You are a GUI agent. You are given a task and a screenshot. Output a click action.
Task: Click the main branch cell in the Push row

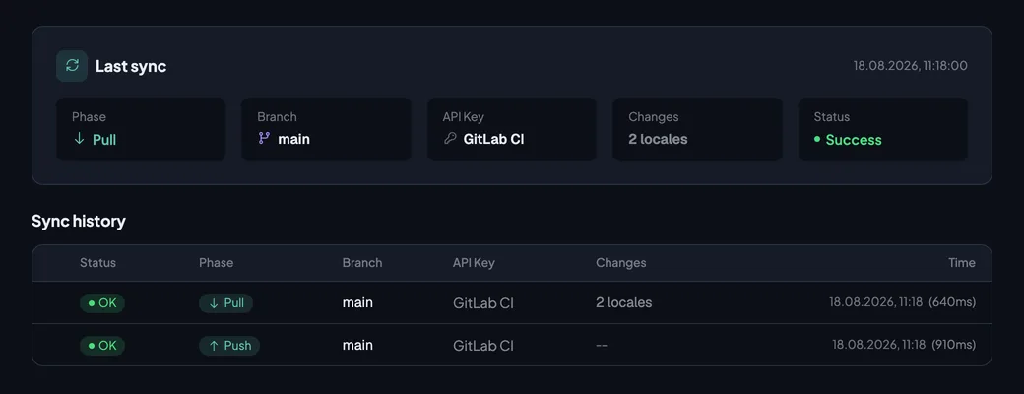(x=357, y=345)
